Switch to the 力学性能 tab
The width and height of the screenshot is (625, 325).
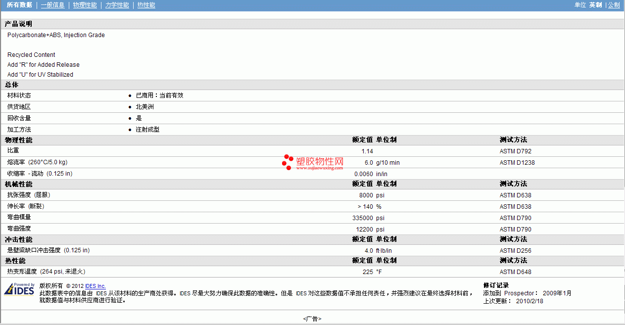pos(117,5)
